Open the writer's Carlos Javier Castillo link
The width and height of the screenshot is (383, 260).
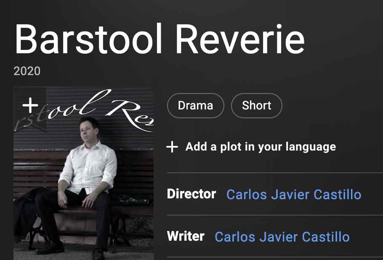282,237
